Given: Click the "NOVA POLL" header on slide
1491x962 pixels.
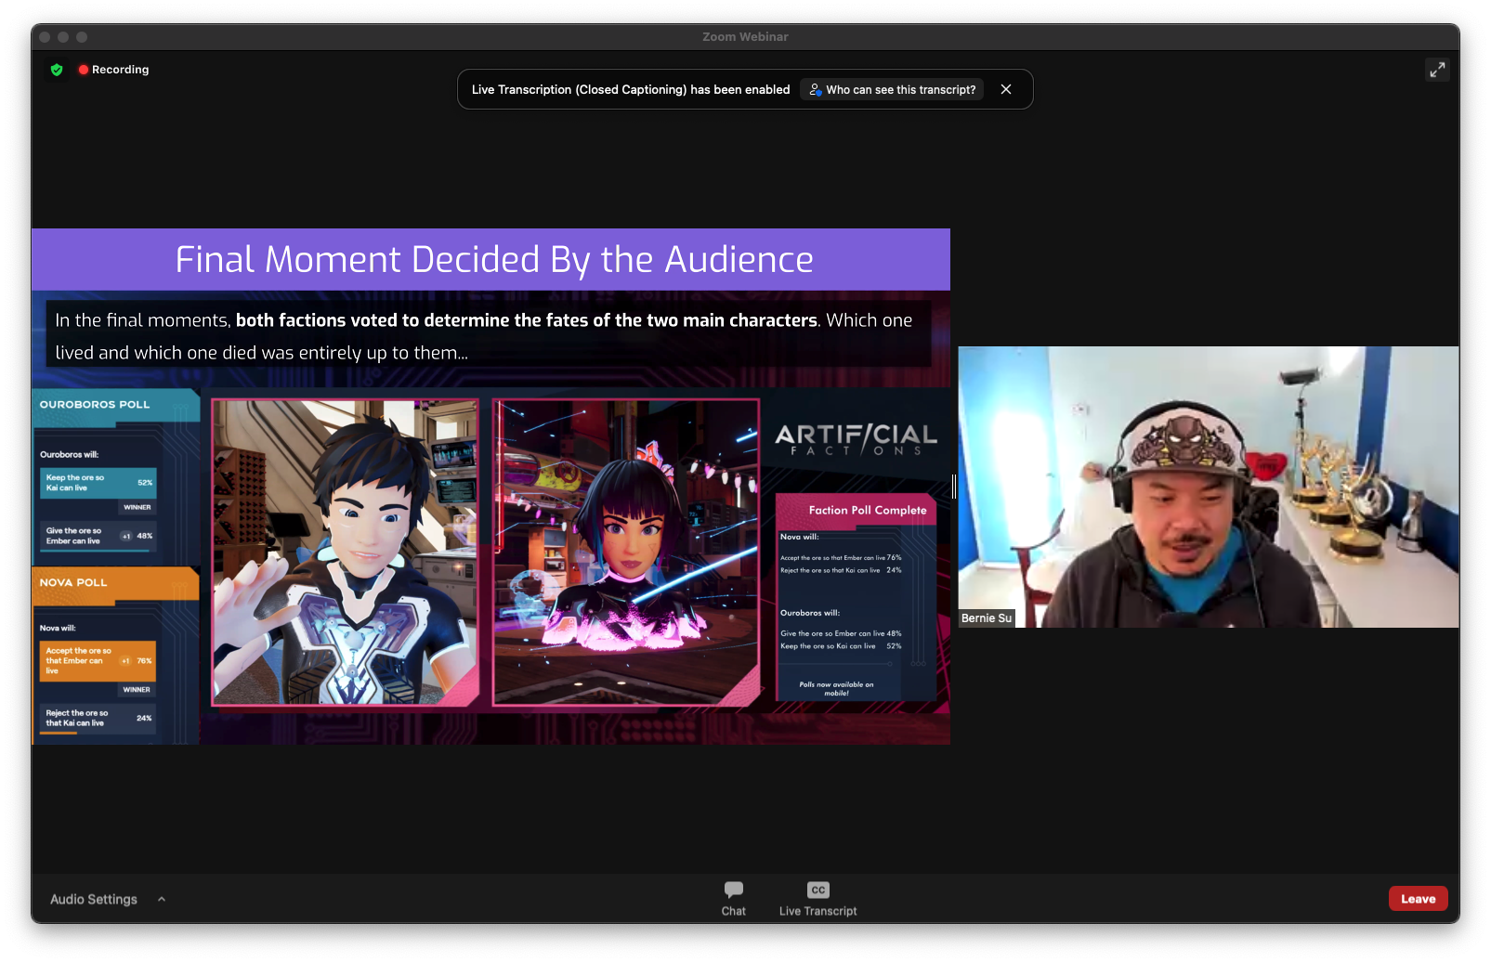Looking at the screenshot, I should (x=73, y=583).
